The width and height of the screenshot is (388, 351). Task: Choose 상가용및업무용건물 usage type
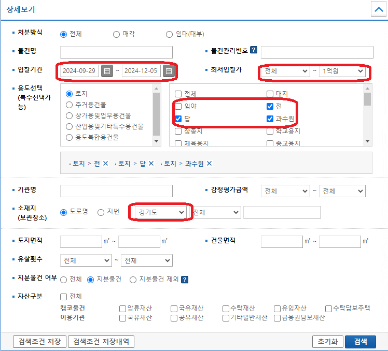coord(70,115)
